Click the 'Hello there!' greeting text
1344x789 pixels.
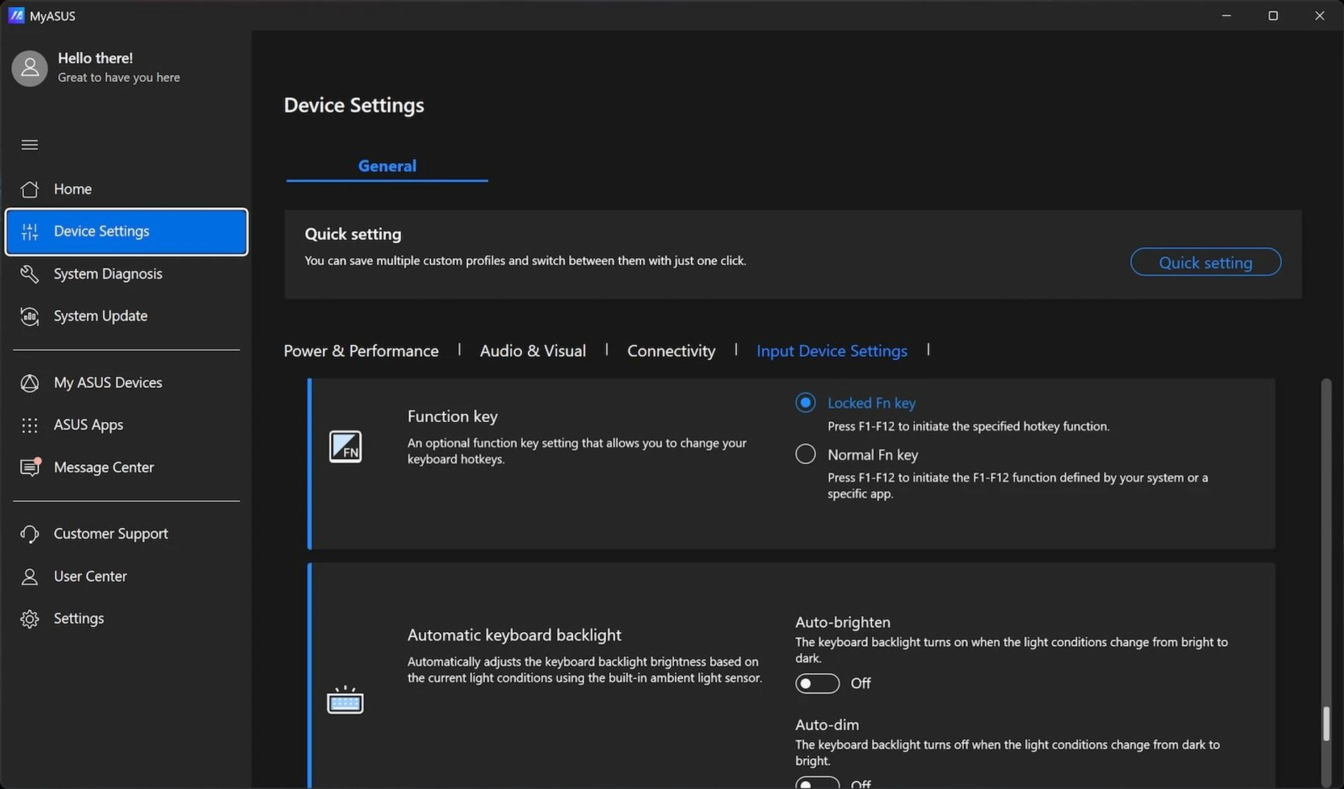point(95,58)
